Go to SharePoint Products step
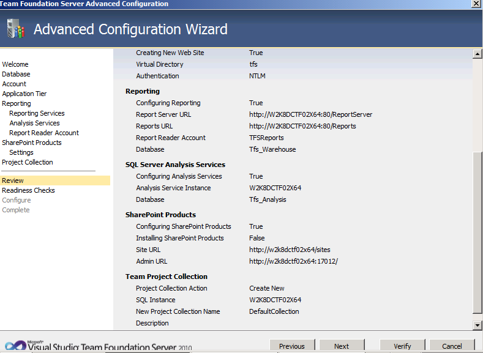The height and width of the screenshot is (353, 483). tap(32, 143)
